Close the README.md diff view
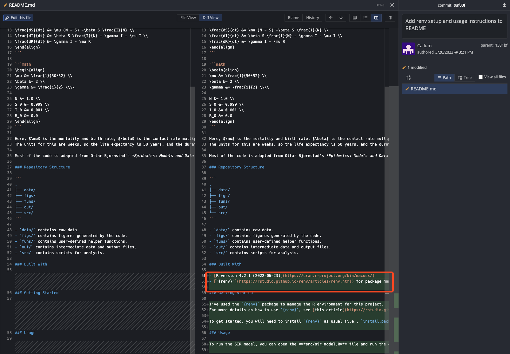The width and height of the screenshot is (510, 354). click(392, 5)
